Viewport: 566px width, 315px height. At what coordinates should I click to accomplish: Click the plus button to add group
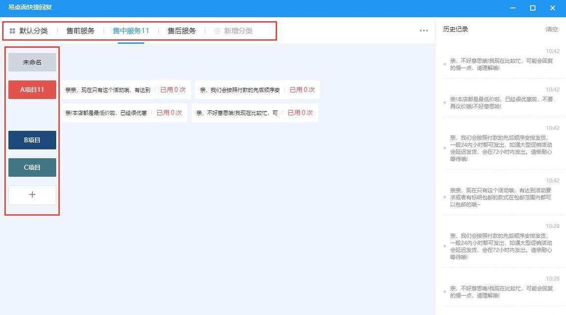32,195
